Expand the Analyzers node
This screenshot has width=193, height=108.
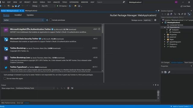167,30
